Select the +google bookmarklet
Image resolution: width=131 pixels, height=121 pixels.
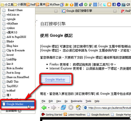pos(18,19)
